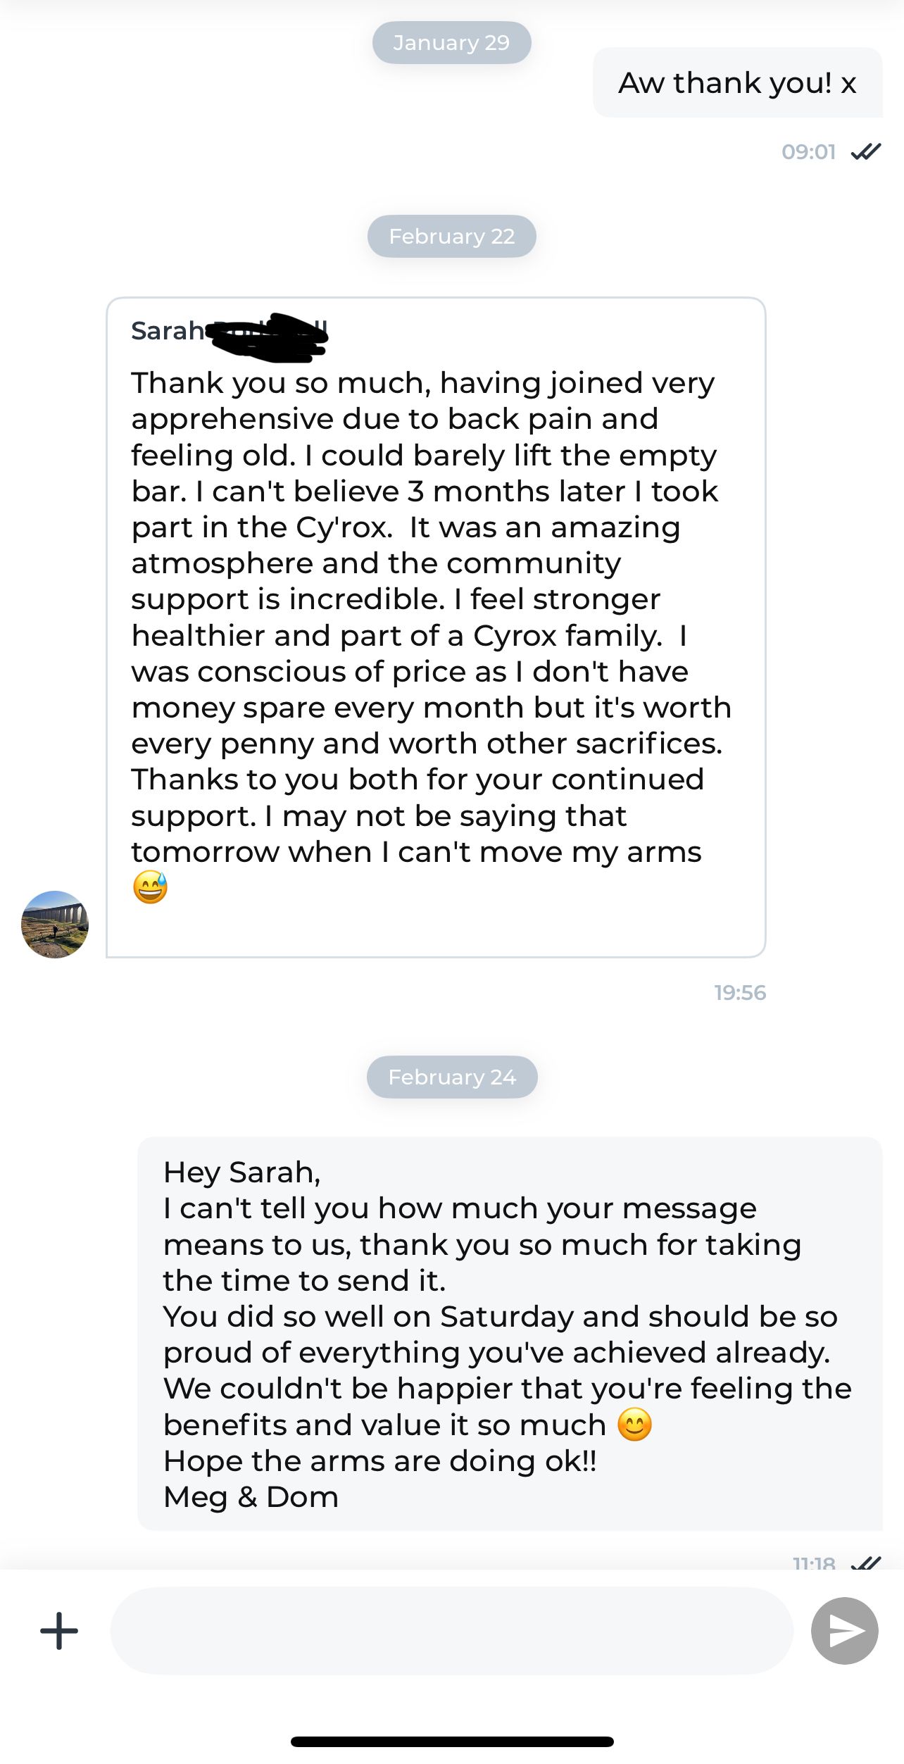Screen dimensions: 904x1764
Task: Tap the "Meg & Dom" signature line
Action: (251, 1497)
